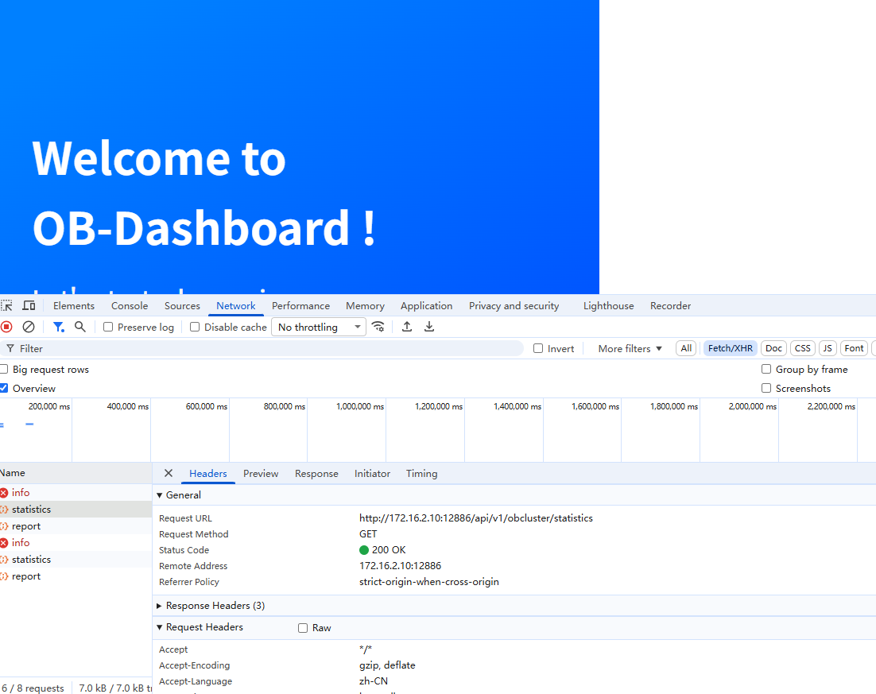Open the No throttling dropdown

pyautogui.click(x=319, y=327)
